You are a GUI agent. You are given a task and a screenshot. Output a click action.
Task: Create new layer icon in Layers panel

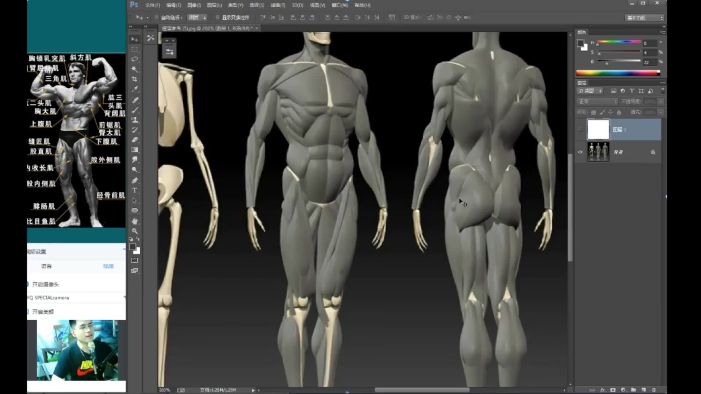pos(644,390)
